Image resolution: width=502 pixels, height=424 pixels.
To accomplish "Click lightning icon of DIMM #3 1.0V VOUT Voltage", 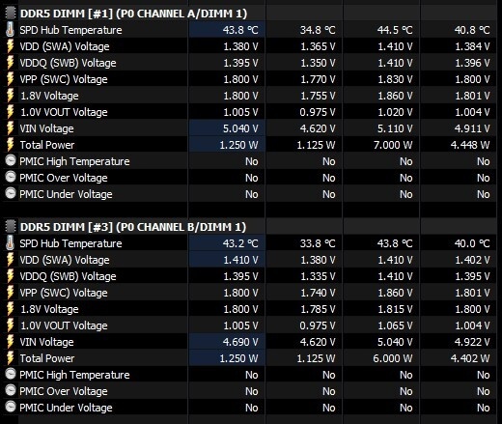I will point(11,325).
